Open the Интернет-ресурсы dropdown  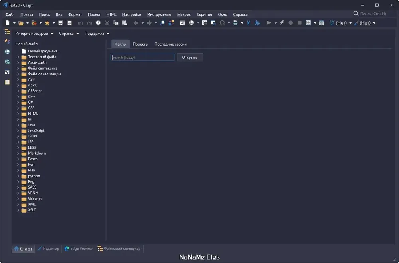(34, 34)
